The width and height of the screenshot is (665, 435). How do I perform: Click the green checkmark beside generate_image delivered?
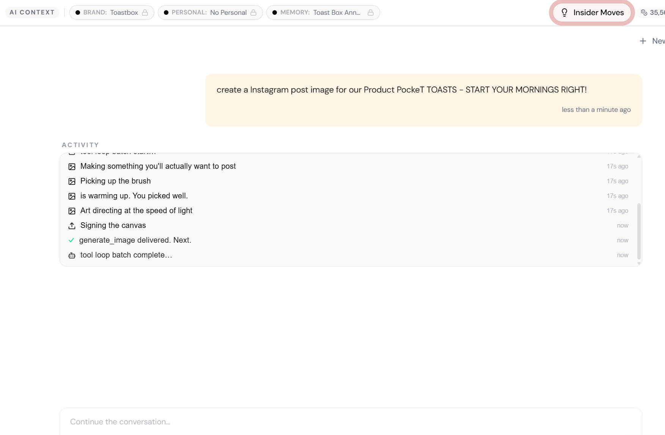pos(71,240)
